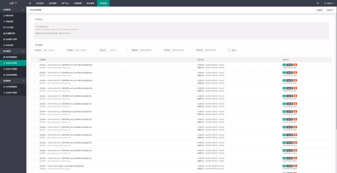Click orange button in 第25期 task row

[x=295, y=166]
